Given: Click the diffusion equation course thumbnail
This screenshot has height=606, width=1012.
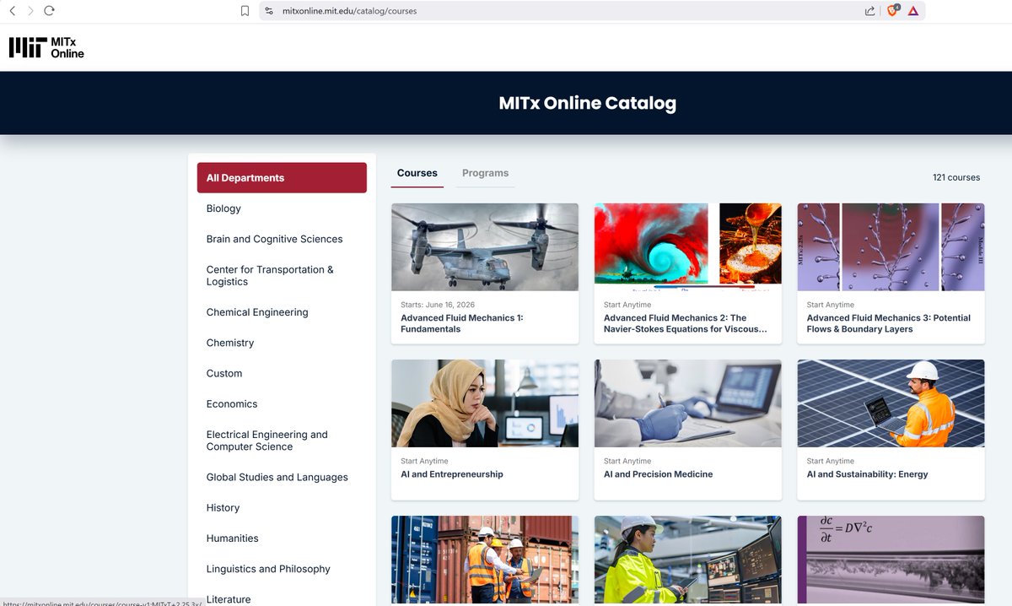Looking at the screenshot, I should pyautogui.click(x=891, y=560).
